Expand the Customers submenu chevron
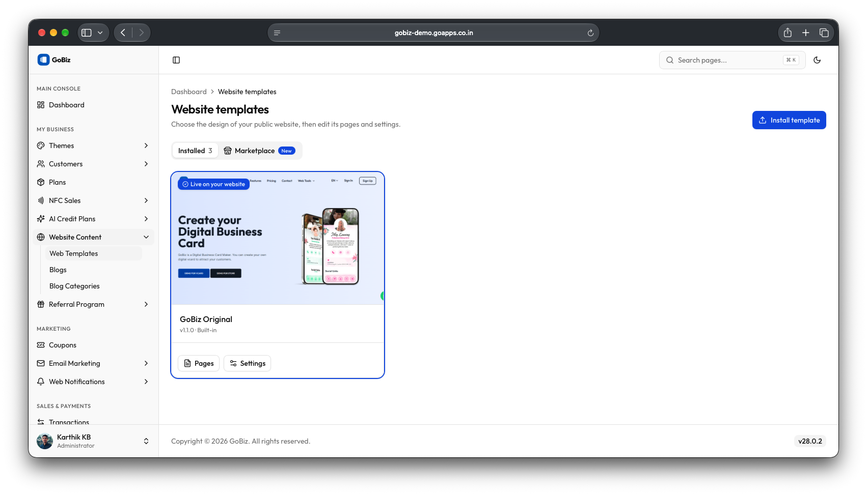The image size is (867, 495). [x=146, y=164]
